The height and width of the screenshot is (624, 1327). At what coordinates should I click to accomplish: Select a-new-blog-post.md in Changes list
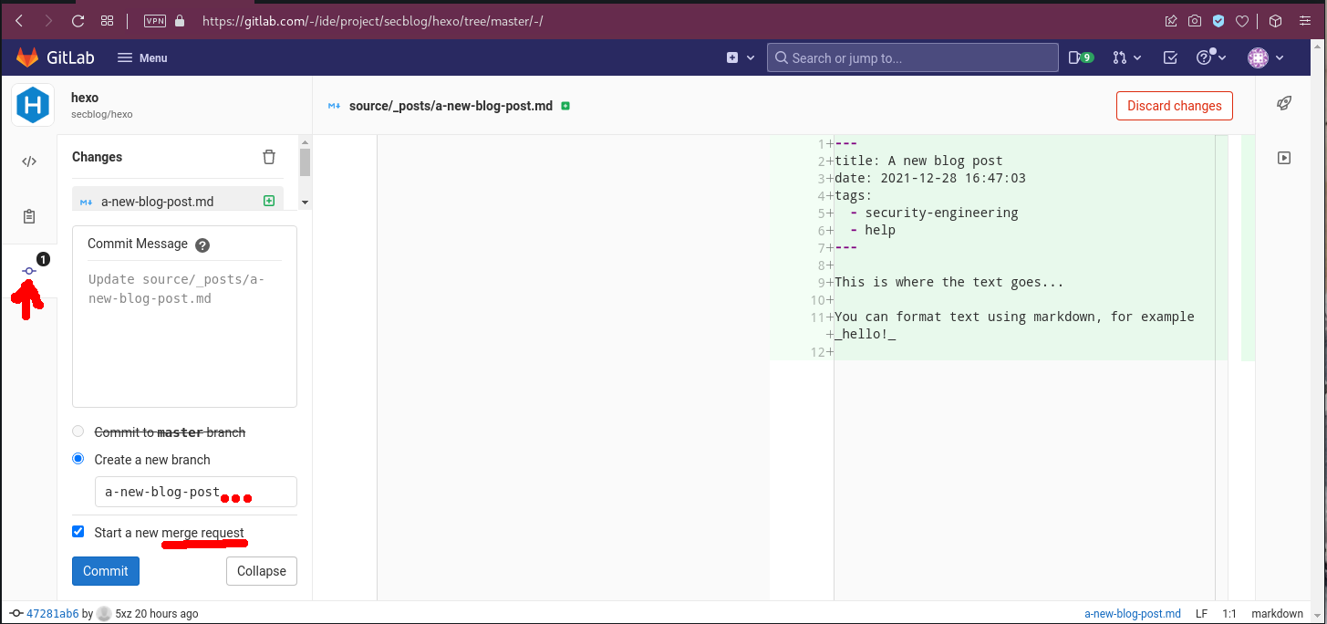click(x=157, y=202)
